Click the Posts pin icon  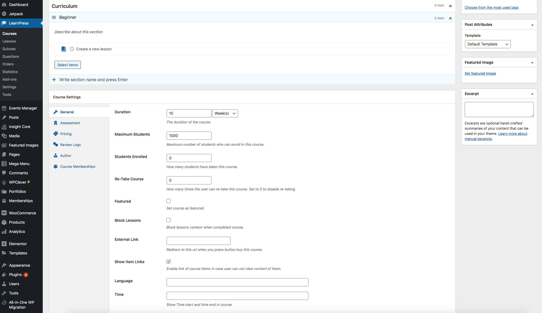point(4,117)
